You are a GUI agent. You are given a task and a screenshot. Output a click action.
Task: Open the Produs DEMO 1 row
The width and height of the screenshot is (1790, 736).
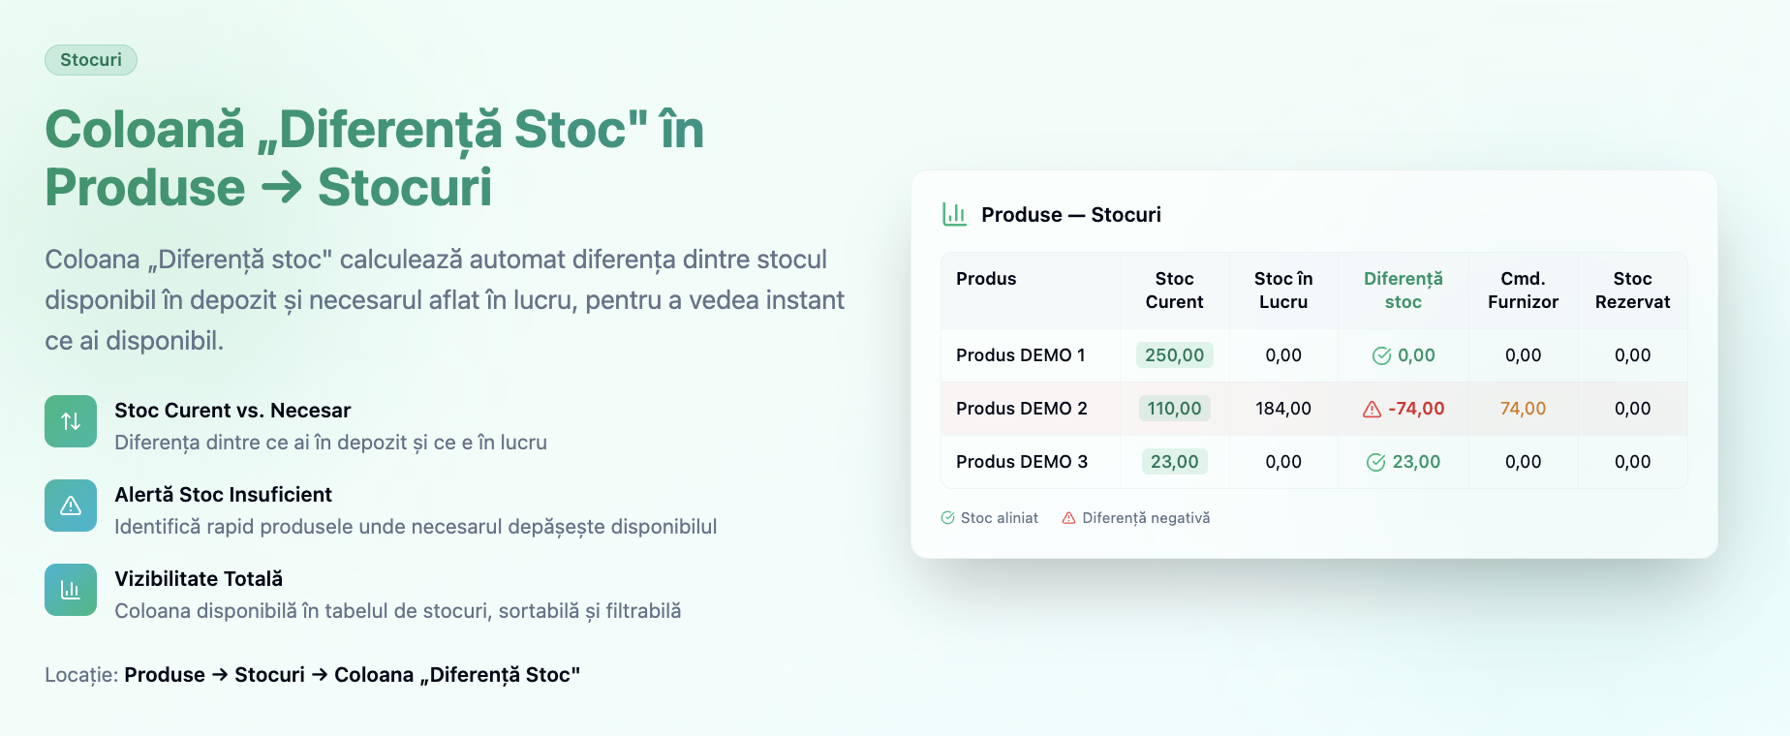click(1314, 355)
